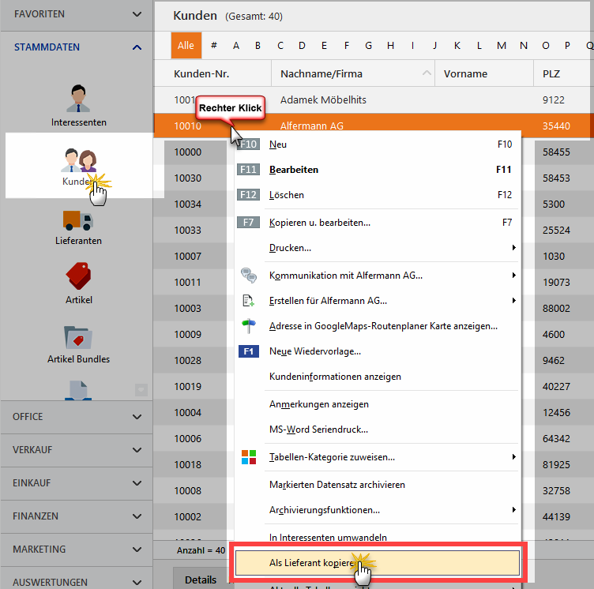This screenshot has width=594, height=589.
Task: Filter customers by letter F
Action: click(x=347, y=46)
